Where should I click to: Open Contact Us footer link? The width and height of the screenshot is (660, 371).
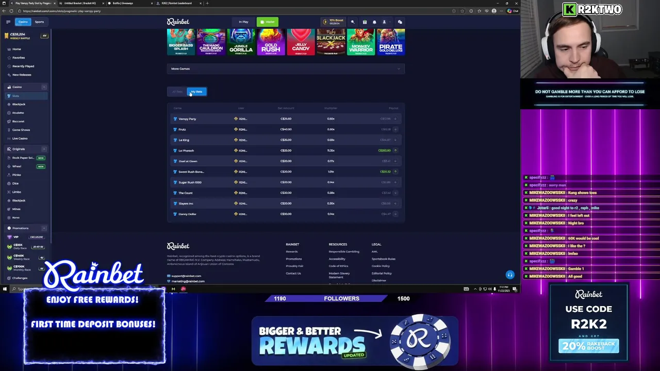click(293, 273)
